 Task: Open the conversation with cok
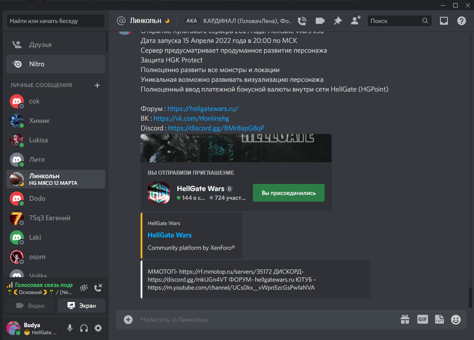tap(56, 101)
